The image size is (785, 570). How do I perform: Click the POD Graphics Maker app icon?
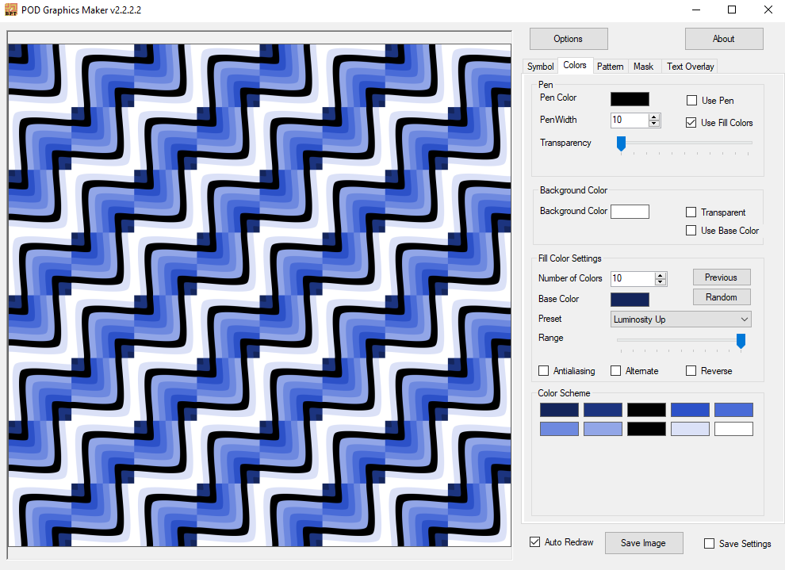(x=11, y=10)
